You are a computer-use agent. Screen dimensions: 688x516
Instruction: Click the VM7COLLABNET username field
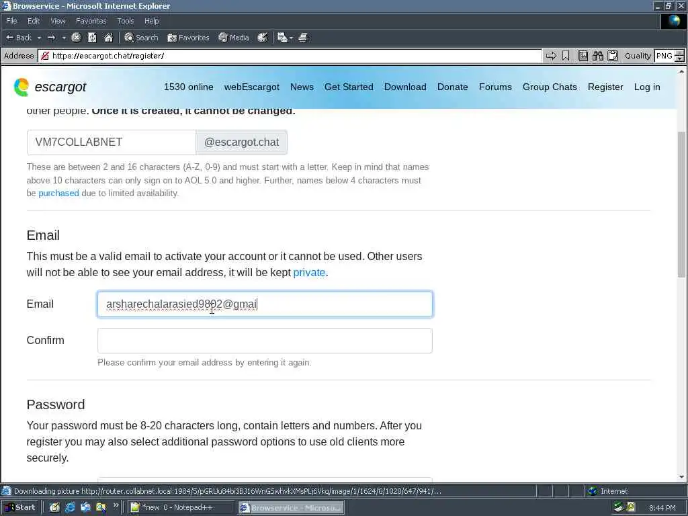(x=112, y=142)
